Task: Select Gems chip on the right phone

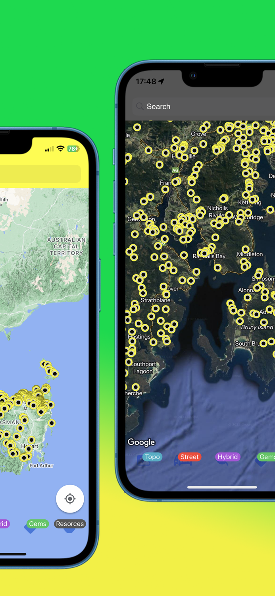Action: 266,457
